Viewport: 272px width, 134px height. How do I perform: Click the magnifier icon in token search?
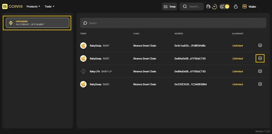85,23
